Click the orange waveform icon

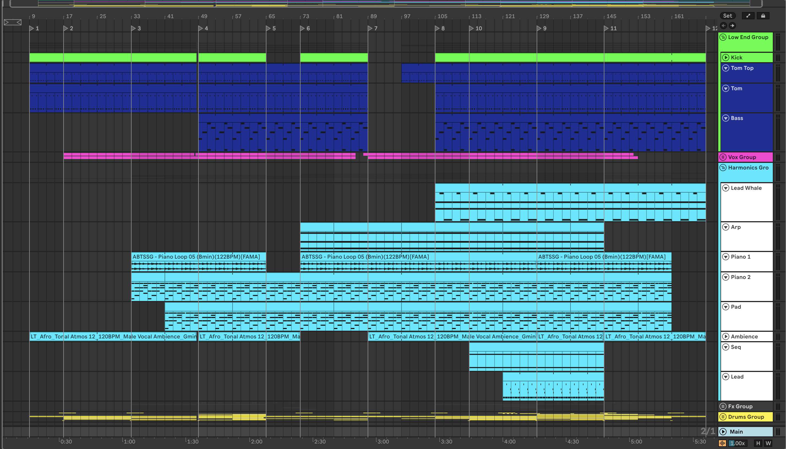(722, 443)
